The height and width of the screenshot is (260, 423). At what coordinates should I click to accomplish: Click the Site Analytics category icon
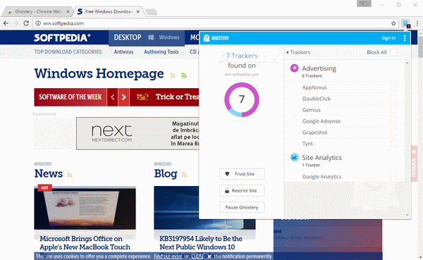[x=294, y=157]
